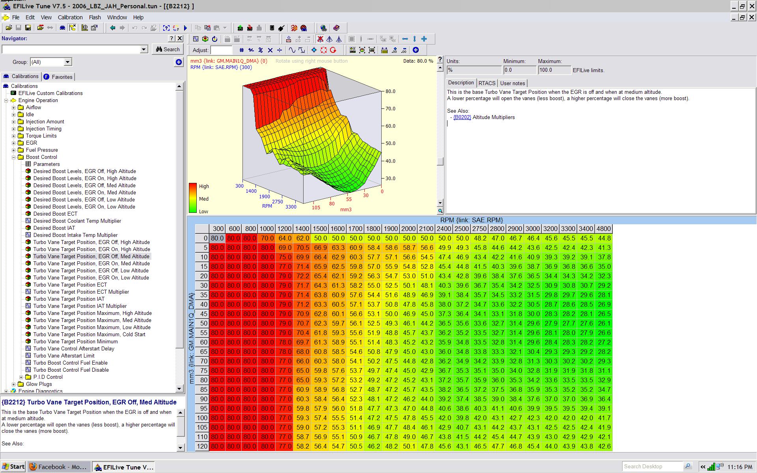Screen dimensions: 757x473
Task: Click the rotate chart icon
Action: tap(215, 39)
